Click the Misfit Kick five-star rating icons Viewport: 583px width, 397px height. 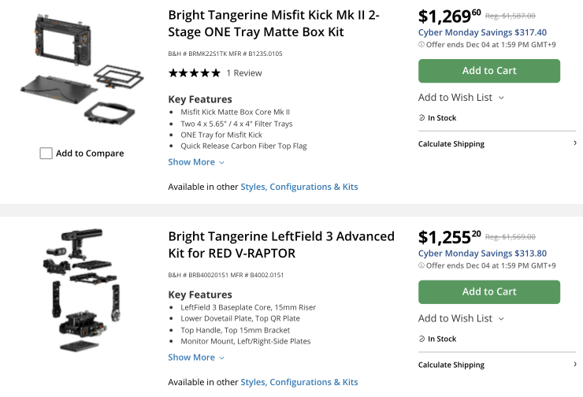click(194, 73)
